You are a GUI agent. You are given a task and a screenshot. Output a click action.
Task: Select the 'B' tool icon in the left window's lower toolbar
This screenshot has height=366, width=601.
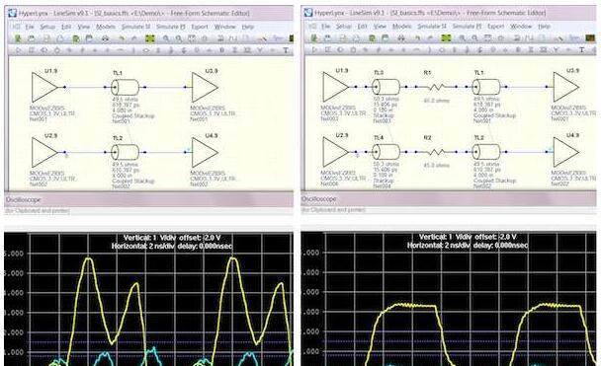tap(221, 50)
